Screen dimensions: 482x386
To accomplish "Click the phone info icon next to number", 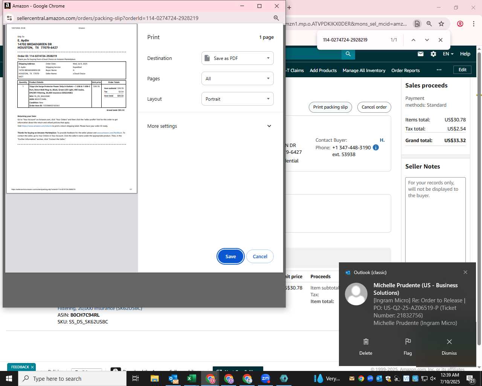I will (x=375, y=147).
